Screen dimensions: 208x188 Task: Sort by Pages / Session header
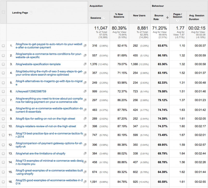click(x=178, y=16)
